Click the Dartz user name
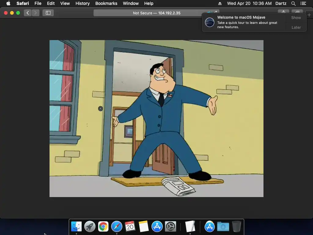This screenshot has width=313, height=235. click(281, 3)
